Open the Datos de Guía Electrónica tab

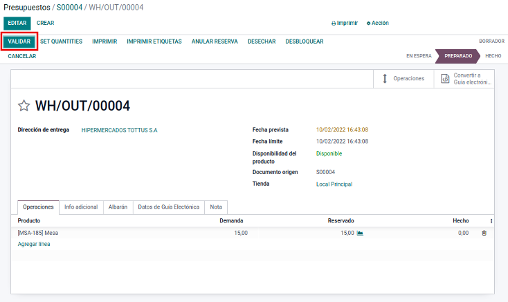coord(168,207)
